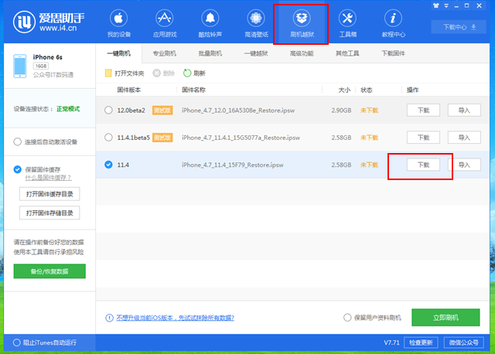495x354 pixels.
Task: Toggle 保留固件缓存 checkbox
Action: [x=18, y=169]
